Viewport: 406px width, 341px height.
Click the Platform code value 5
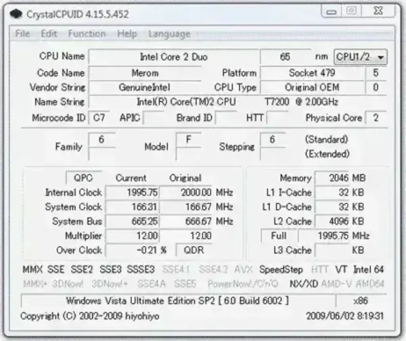[376, 73]
